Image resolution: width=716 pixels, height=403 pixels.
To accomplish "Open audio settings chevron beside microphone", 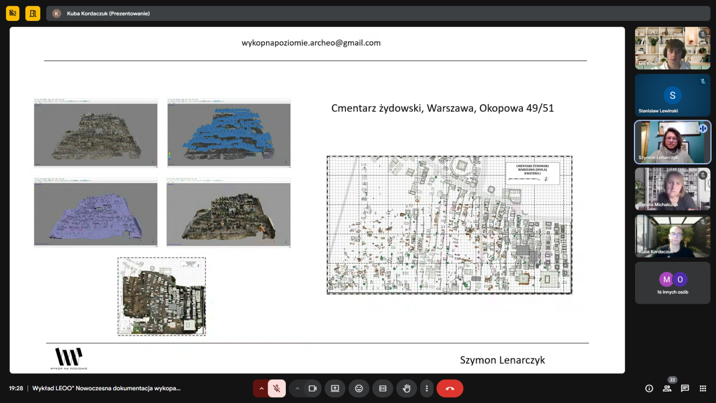I will 262,388.
